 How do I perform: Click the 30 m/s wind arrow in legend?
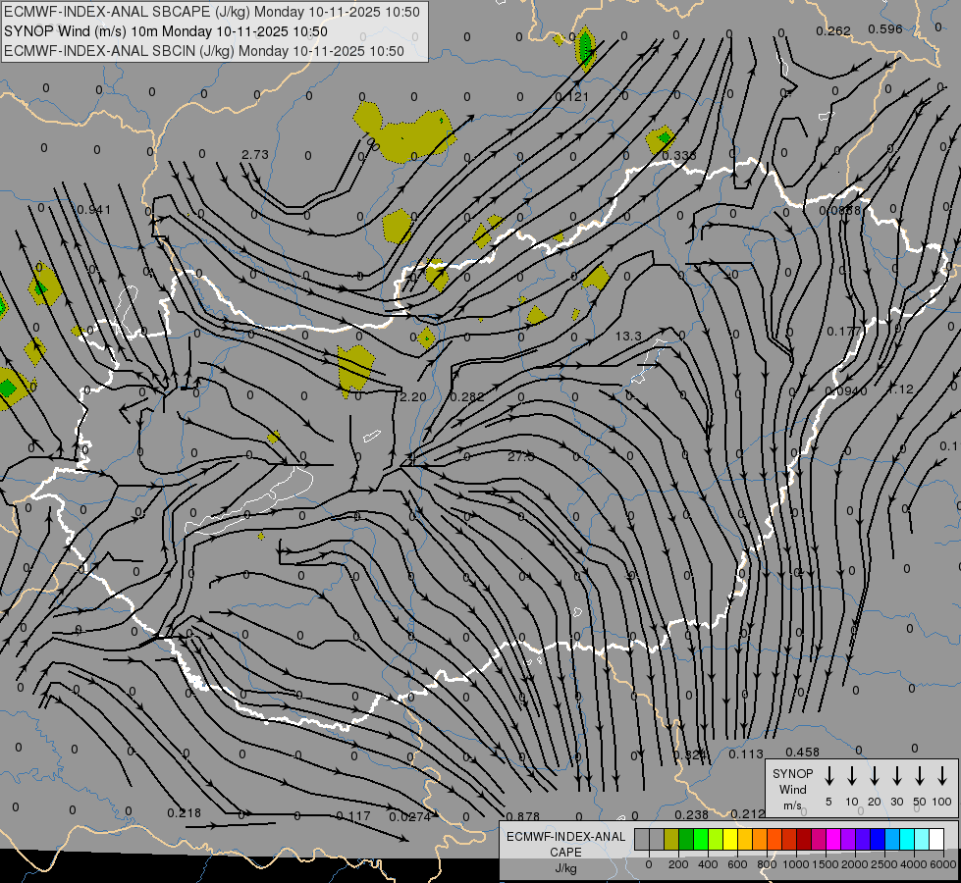[x=896, y=776]
